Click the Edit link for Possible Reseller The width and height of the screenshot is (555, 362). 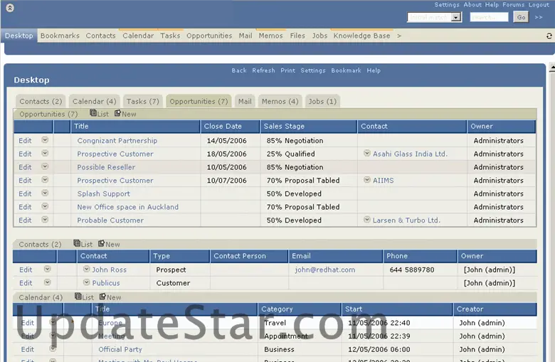(25, 167)
